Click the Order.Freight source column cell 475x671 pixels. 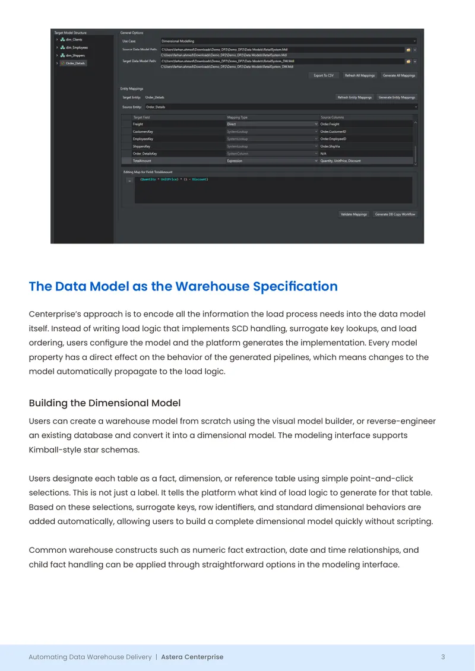[x=366, y=124]
